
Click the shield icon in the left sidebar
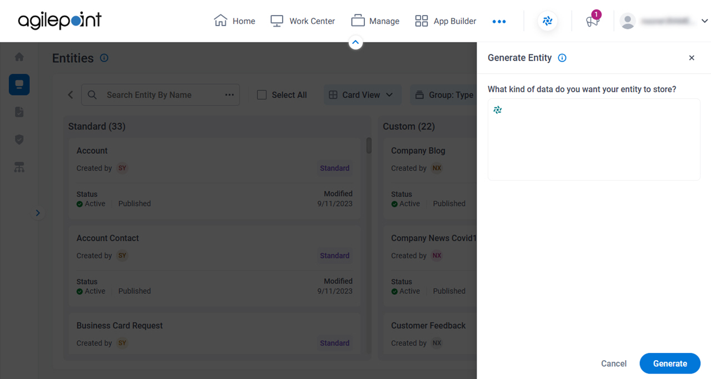(19, 139)
